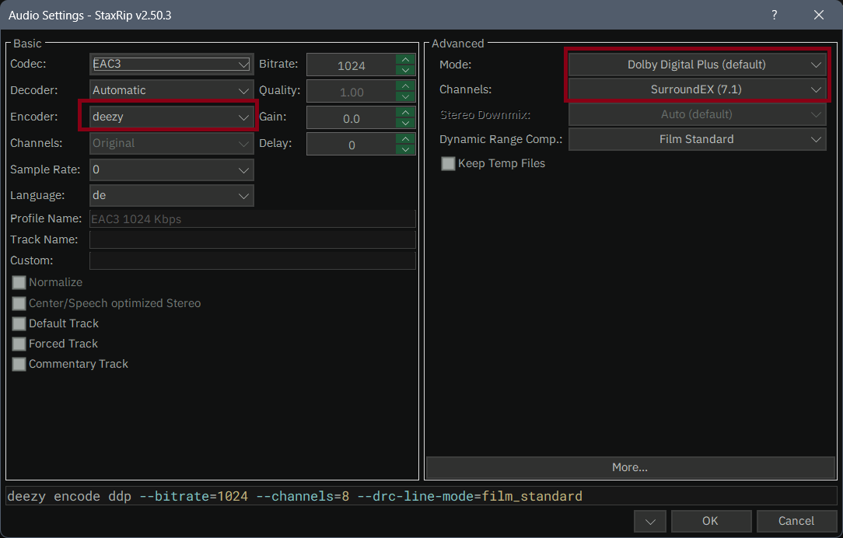843x538 pixels.
Task: Click the Profile Name field EAC3 1024 Kbps
Action: 253,218
